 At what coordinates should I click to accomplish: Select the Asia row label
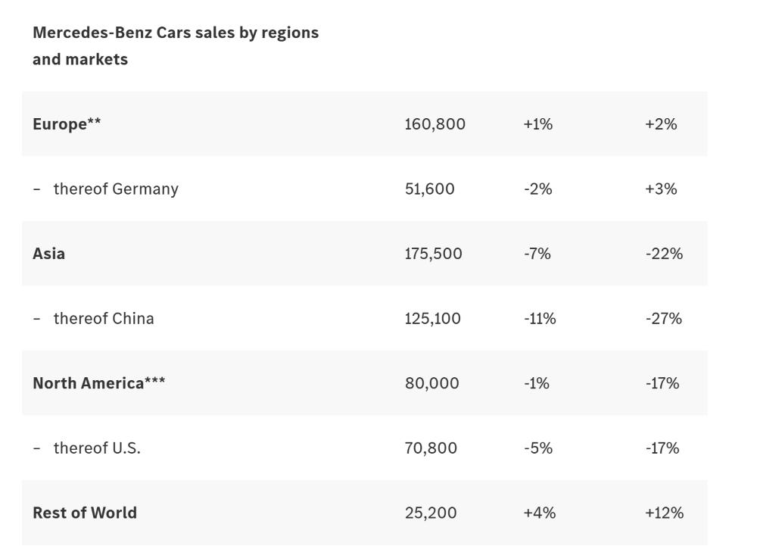[x=48, y=254]
